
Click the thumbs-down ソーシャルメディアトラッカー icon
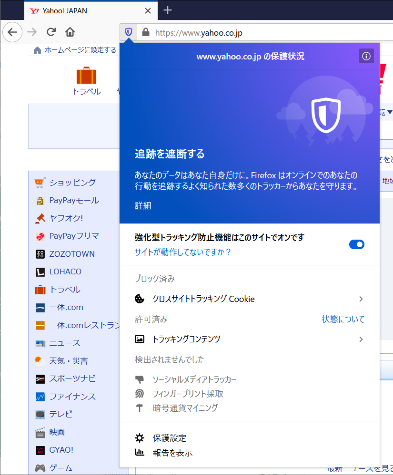coord(140,379)
